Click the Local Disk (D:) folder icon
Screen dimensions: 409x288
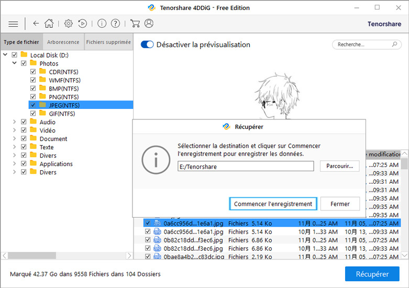click(24, 54)
